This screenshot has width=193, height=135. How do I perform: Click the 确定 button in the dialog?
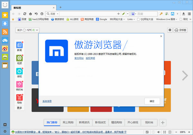point(152,101)
